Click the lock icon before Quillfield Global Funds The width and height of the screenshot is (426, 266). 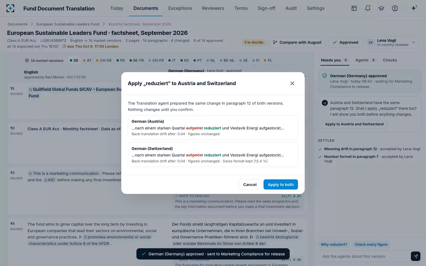30,90
